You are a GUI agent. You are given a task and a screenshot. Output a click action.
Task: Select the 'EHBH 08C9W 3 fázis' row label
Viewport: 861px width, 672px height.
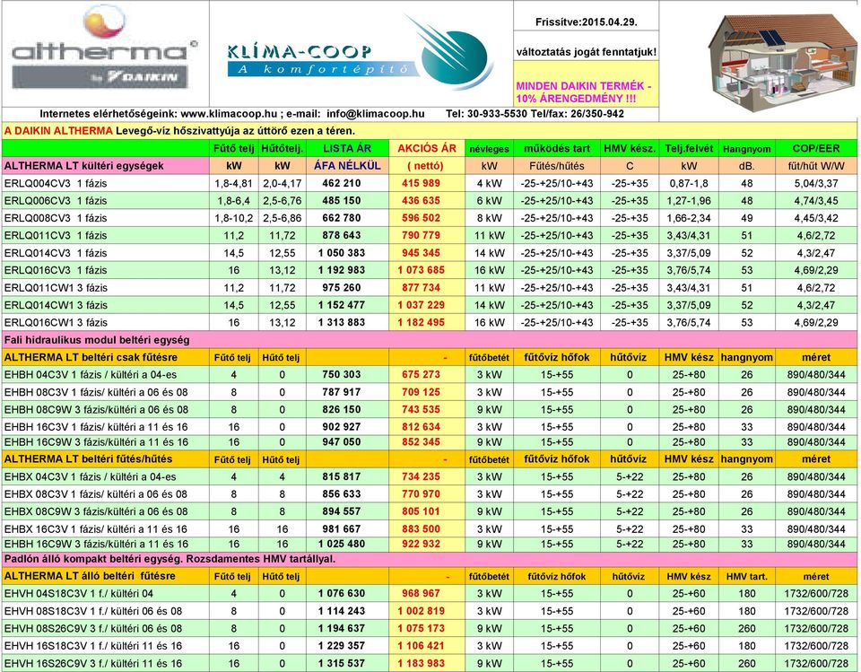pyautogui.click(x=106, y=410)
